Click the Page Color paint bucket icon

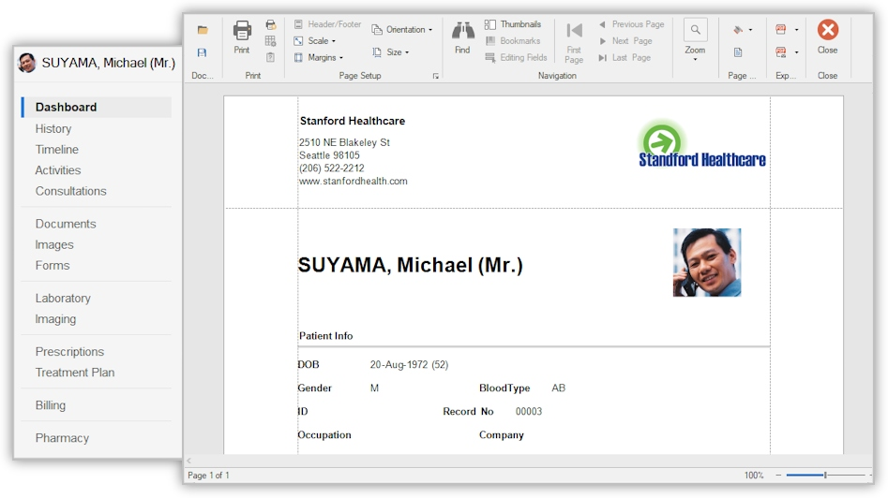(x=737, y=30)
